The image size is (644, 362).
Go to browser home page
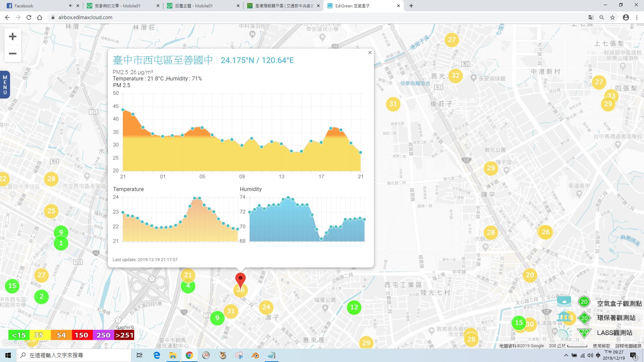pos(40,17)
